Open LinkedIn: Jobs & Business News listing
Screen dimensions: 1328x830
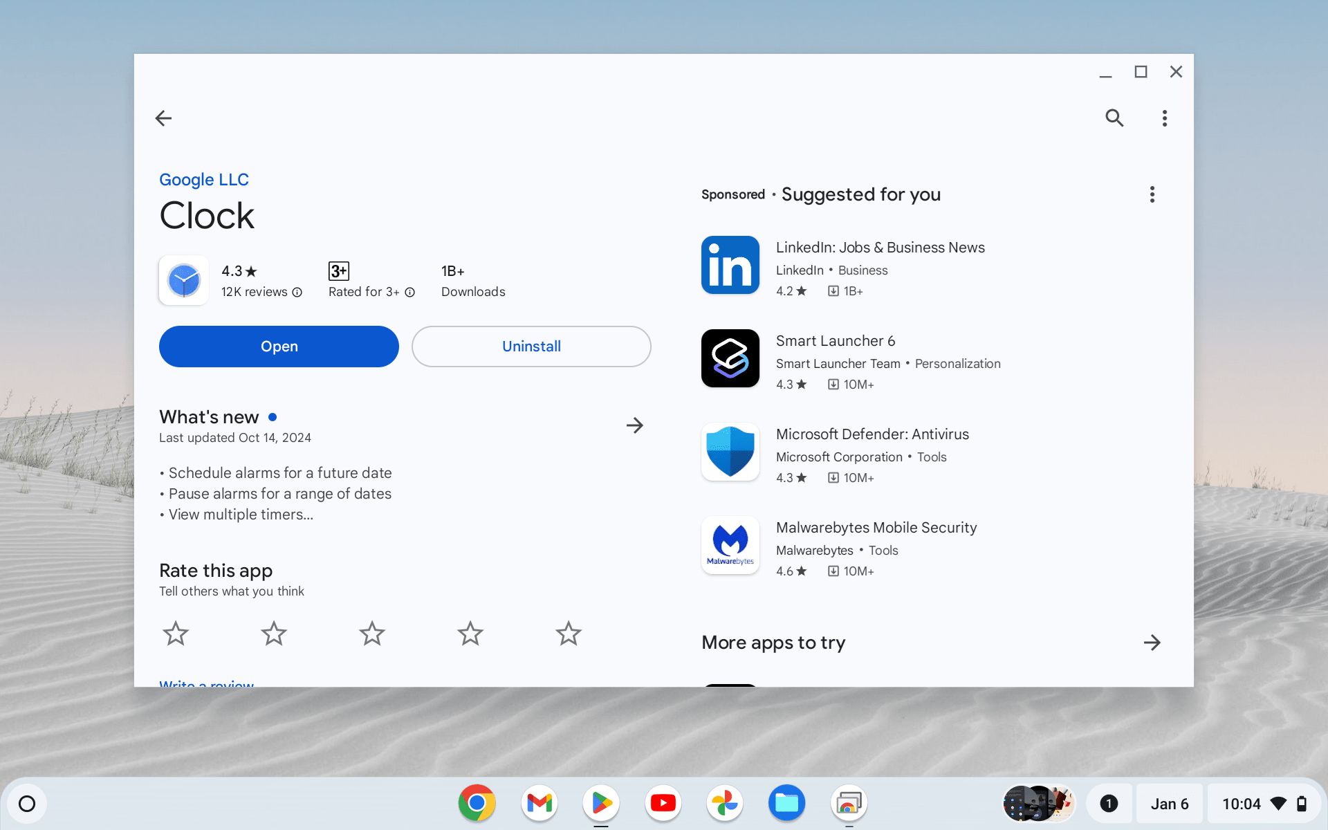[880, 248]
